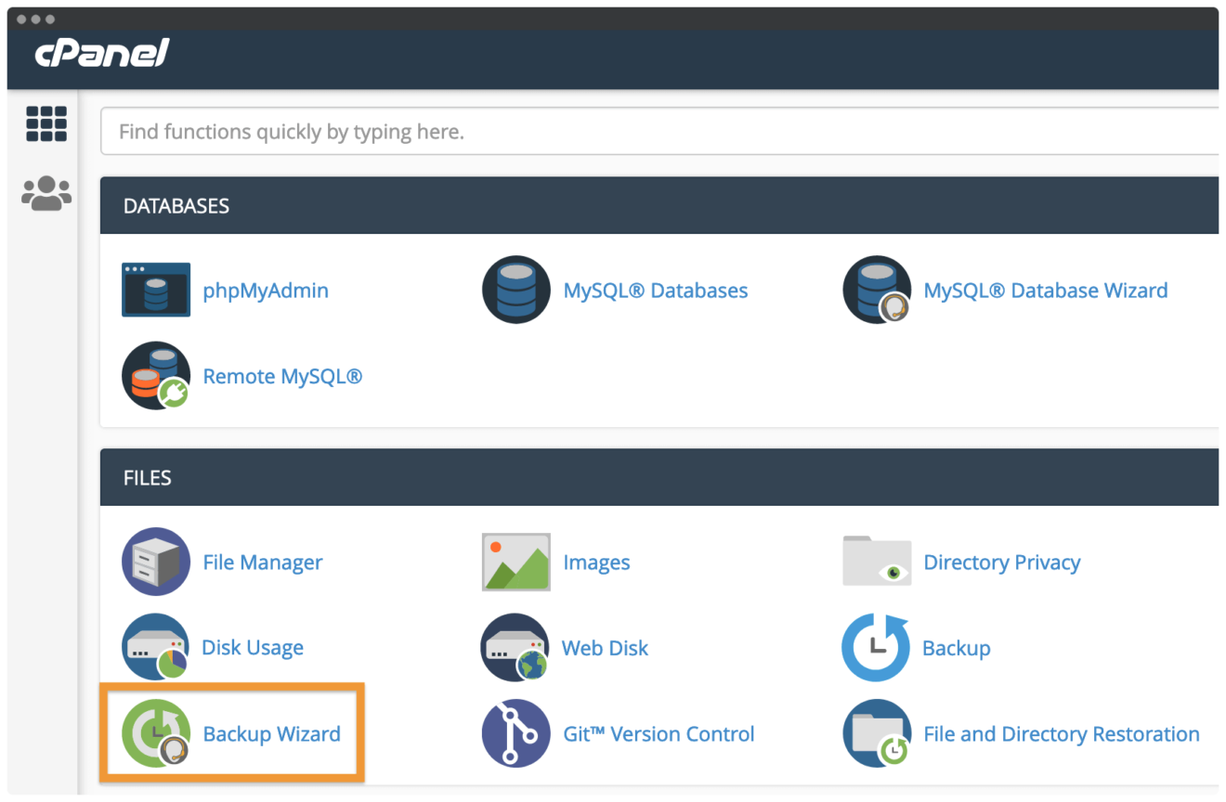Open the grid home icon in sidebar
Image resolution: width=1226 pixels, height=802 pixels.
pyautogui.click(x=46, y=123)
